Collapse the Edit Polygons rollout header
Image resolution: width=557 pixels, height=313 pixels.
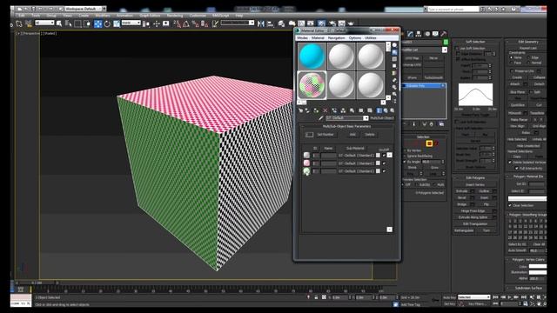point(475,177)
